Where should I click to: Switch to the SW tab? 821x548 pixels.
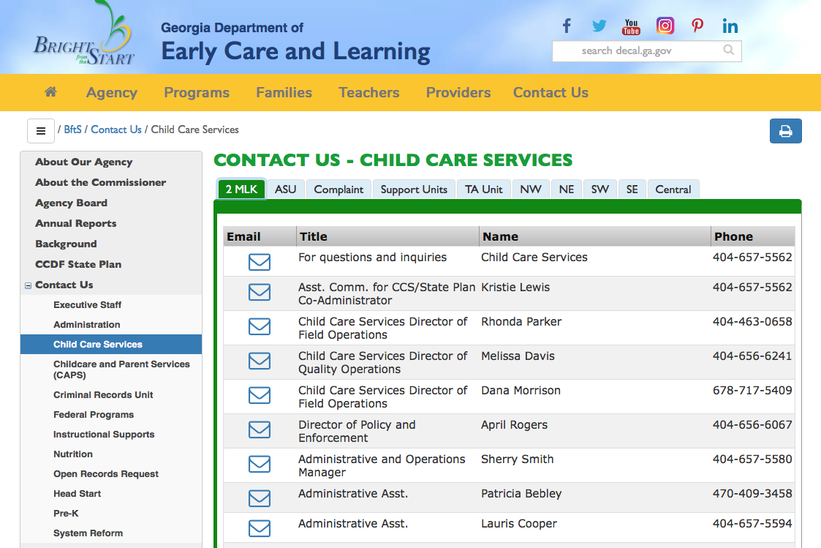click(x=600, y=189)
